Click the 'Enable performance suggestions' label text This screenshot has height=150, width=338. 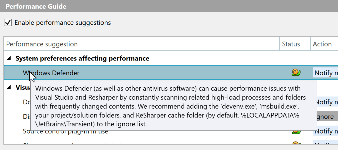coord(63,23)
